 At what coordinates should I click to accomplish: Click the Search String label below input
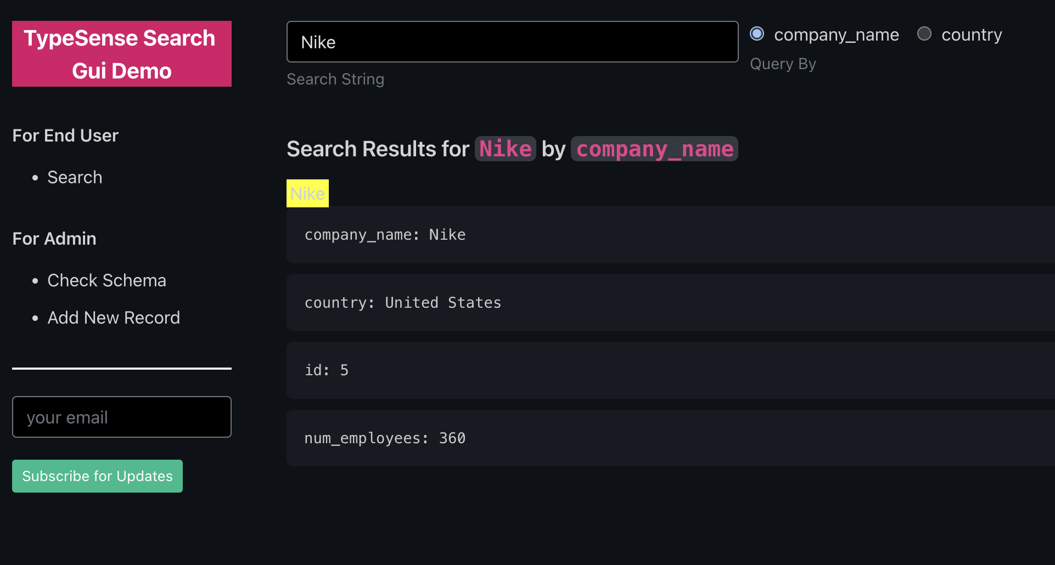(x=335, y=79)
